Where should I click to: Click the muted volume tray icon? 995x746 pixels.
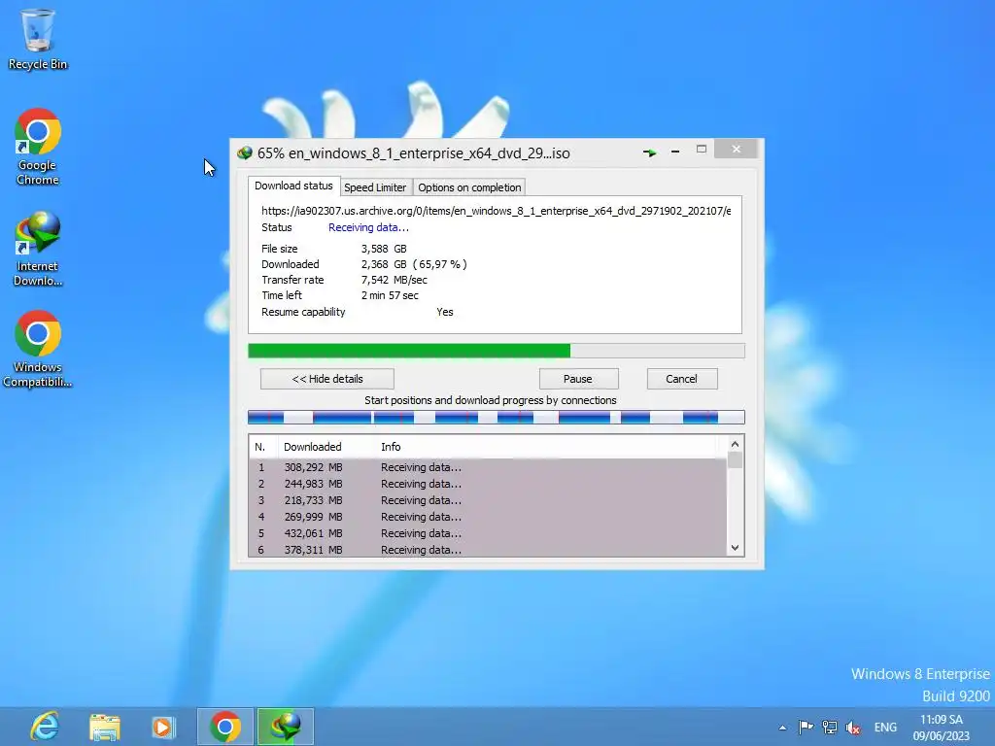pyautogui.click(x=853, y=728)
